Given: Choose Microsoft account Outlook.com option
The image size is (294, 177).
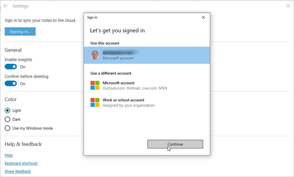Looking at the screenshot, I should click(x=147, y=85).
